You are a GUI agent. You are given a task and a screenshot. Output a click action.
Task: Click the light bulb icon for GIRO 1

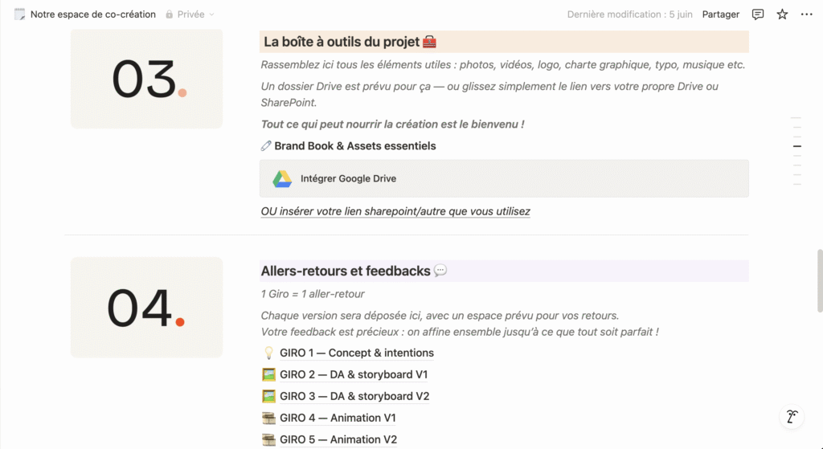pos(268,353)
